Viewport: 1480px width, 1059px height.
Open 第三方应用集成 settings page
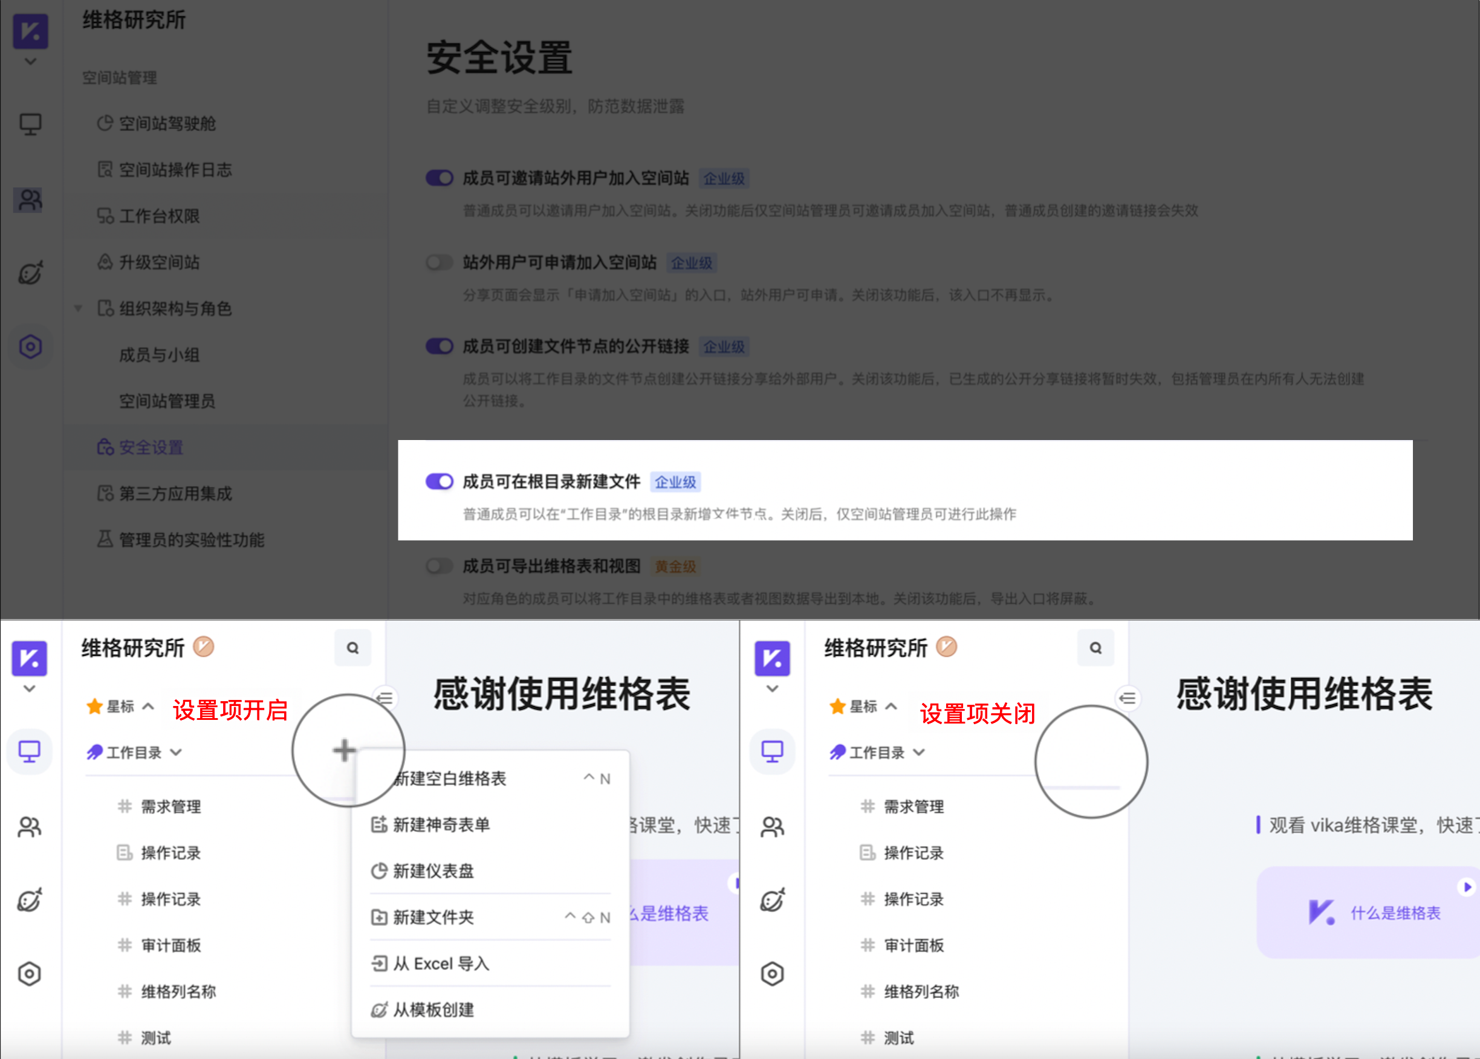click(x=175, y=494)
